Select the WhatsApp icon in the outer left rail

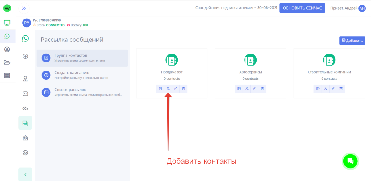(7, 36)
